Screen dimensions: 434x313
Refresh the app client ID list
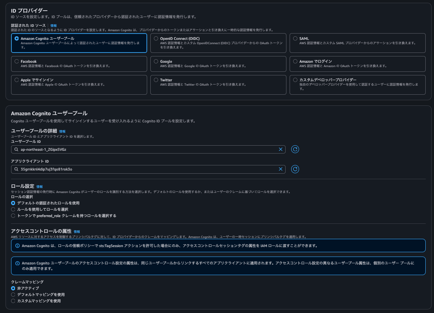tap(295, 169)
